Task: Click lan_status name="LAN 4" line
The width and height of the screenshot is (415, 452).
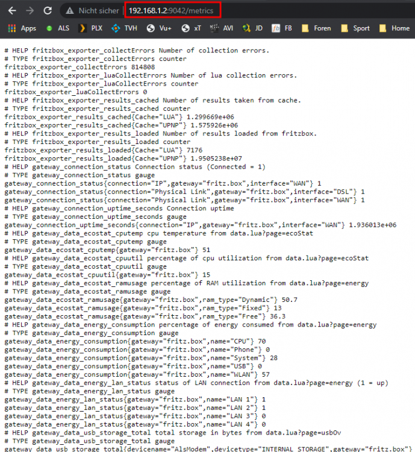Action: point(135,425)
